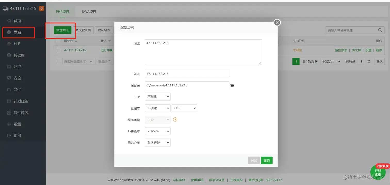390x185 pixels.
Task: Click the 跳转到 page number input
Action: pyautogui.click(x=361, y=61)
